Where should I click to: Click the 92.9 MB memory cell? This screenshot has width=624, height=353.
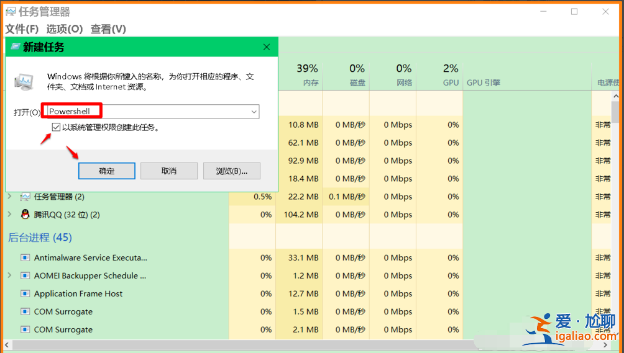coord(300,161)
